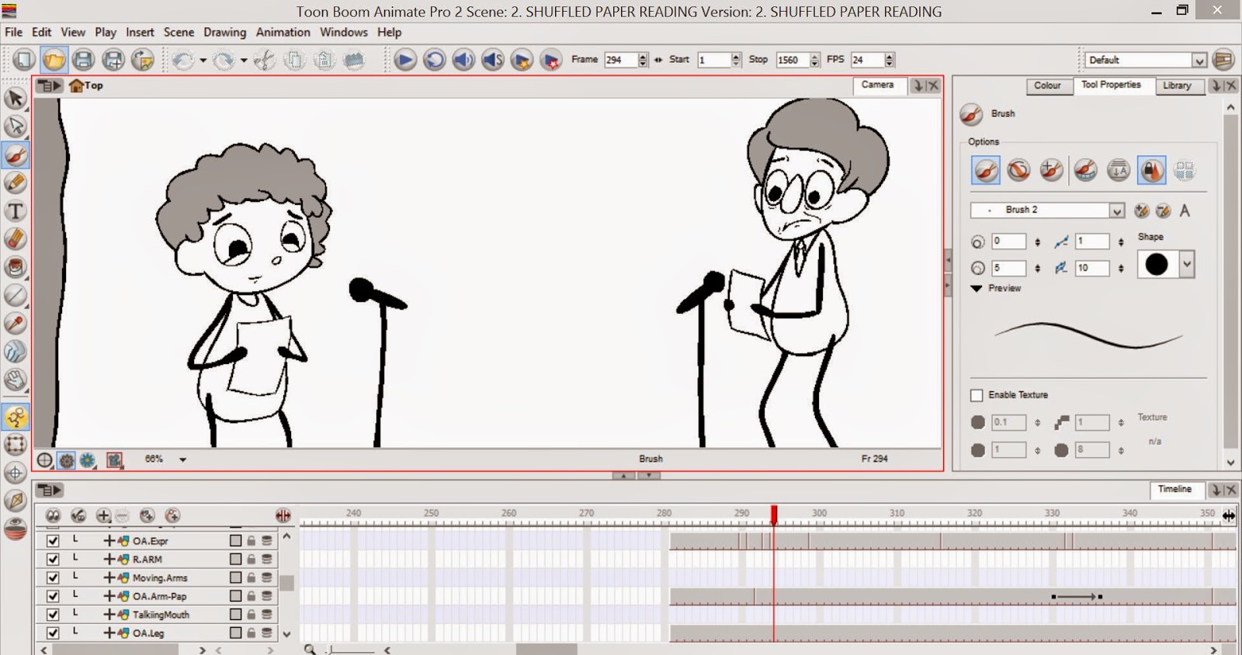Viewport: 1242px width, 655px height.
Task: Open the brush Shape dropdown
Action: 1187,265
